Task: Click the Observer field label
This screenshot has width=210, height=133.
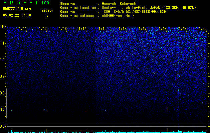Action: coord(68,4)
